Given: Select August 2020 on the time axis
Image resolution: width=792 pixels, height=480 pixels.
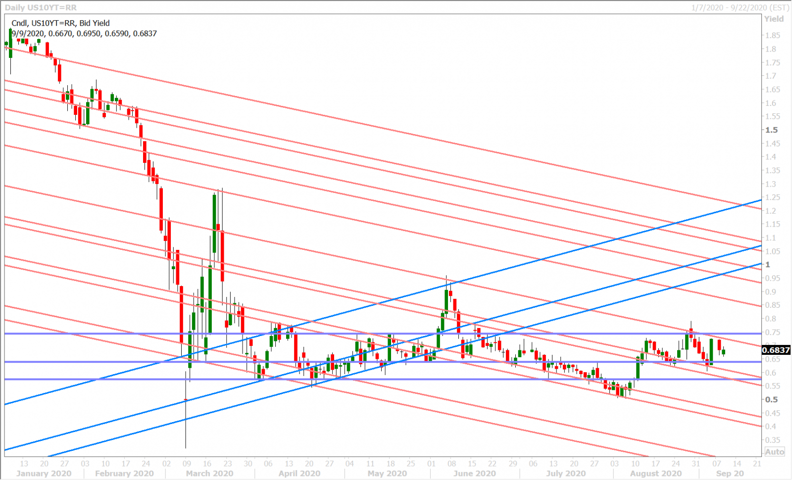Looking at the screenshot, I should tap(655, 473).
